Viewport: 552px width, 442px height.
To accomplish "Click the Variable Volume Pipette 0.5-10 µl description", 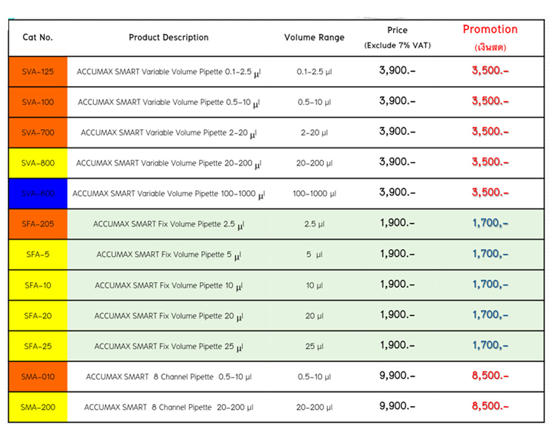I will (x=168, y=103).
